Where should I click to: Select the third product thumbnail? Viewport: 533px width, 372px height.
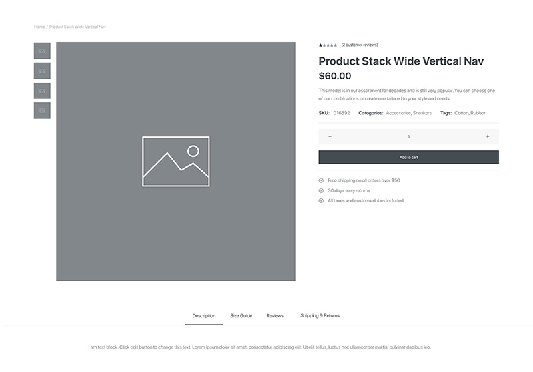[x=42, y=91]
